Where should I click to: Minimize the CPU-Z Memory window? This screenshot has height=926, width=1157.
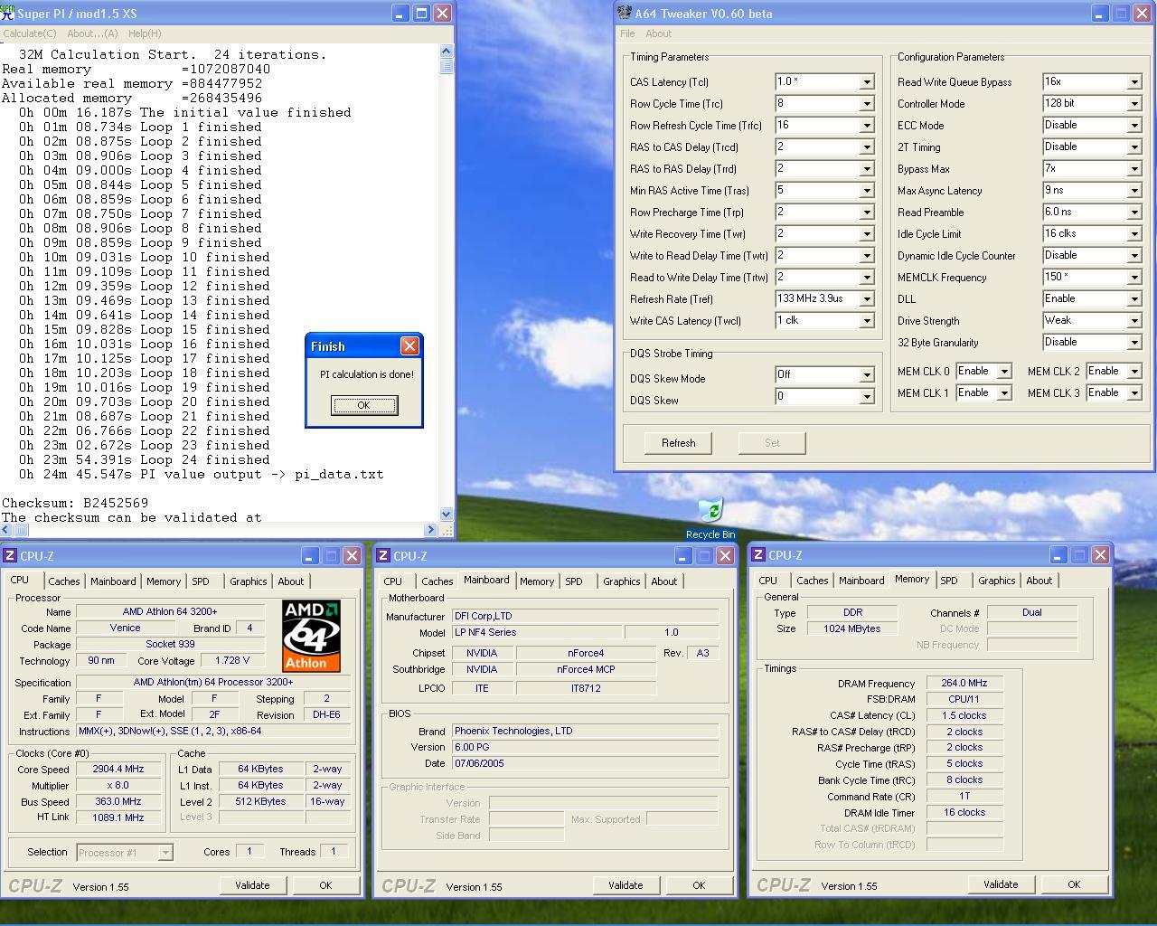[x=1058, y=554]
